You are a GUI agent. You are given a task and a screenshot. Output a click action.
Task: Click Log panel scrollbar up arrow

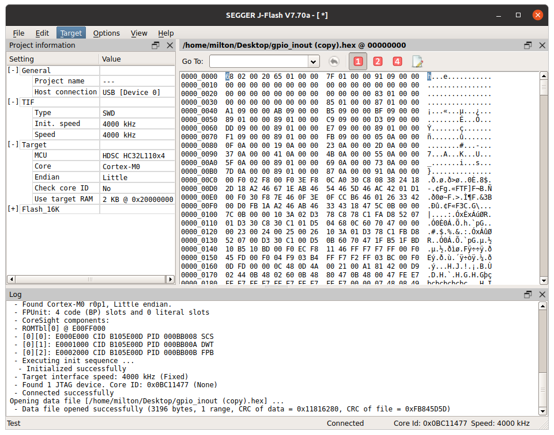542,306
